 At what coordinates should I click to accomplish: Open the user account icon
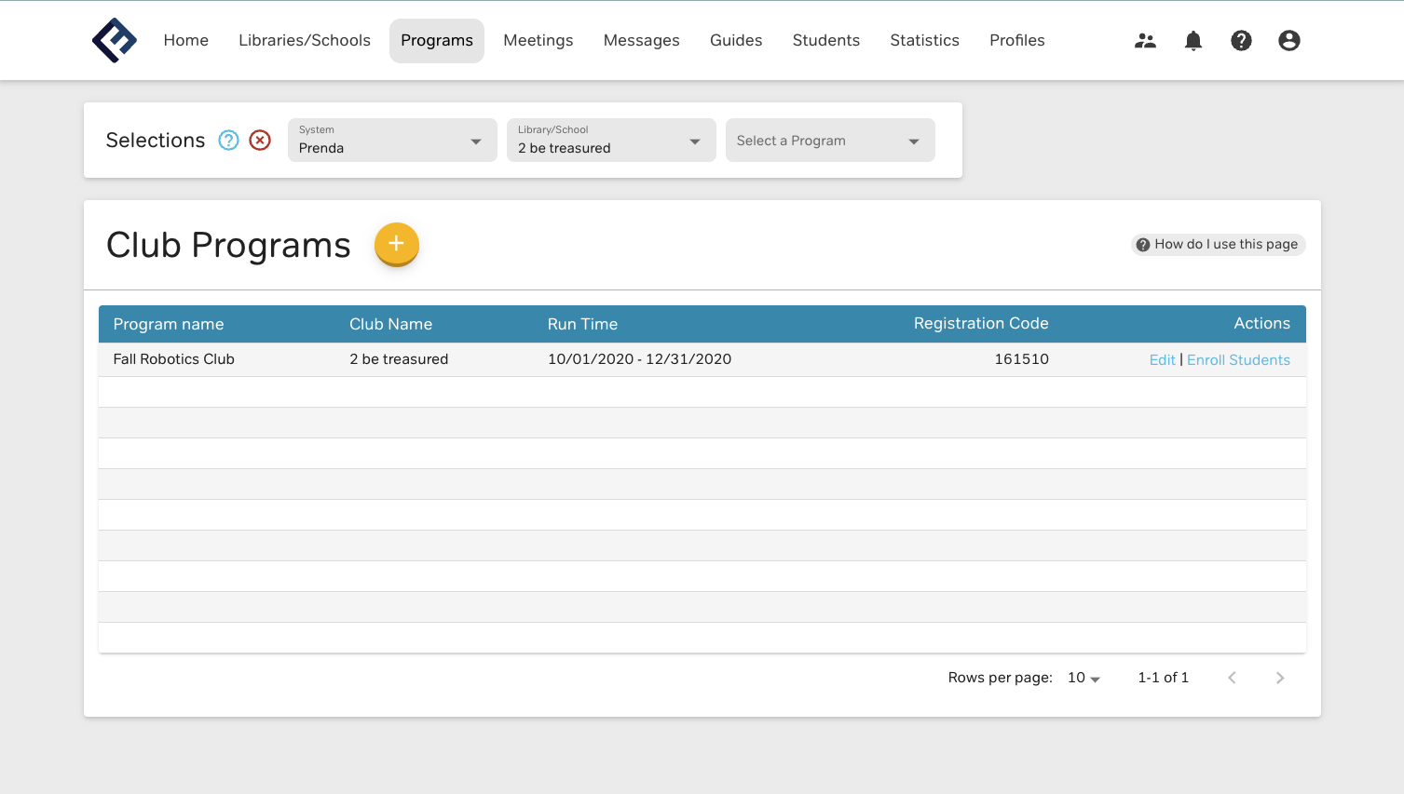coord(1289,40)
